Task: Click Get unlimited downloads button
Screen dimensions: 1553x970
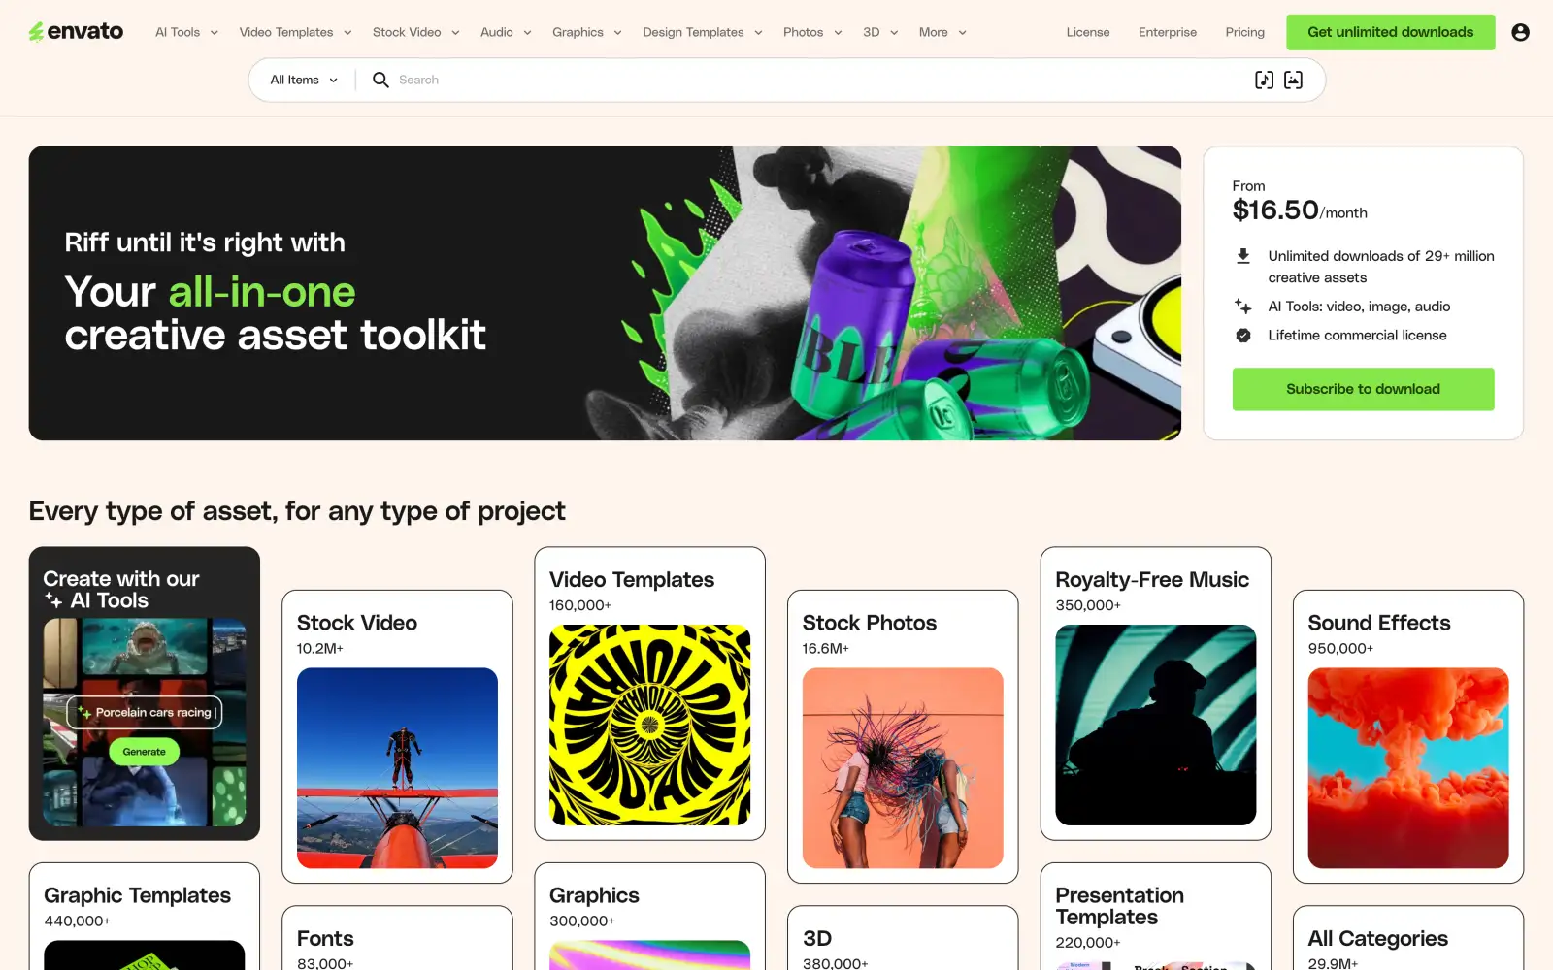Action: [x=1390, y=32]
